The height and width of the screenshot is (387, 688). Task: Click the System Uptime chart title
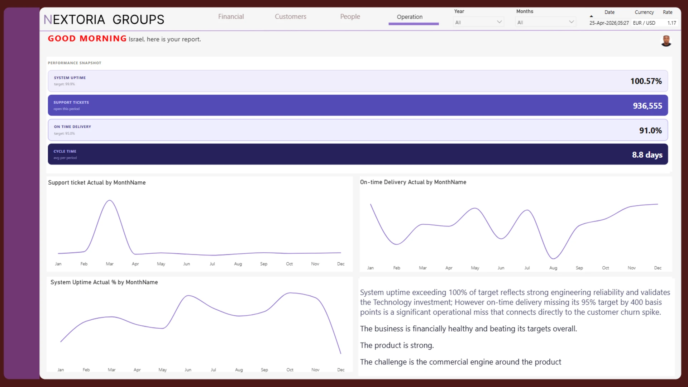tap(104, 282)
